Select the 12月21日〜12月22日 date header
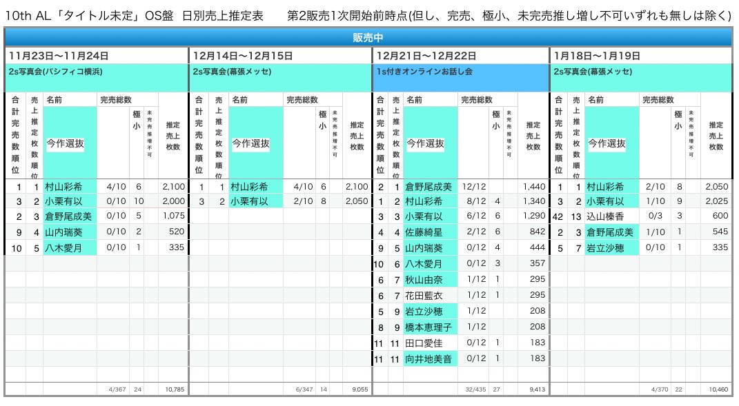The image size is (739, 406). [426, 56]
